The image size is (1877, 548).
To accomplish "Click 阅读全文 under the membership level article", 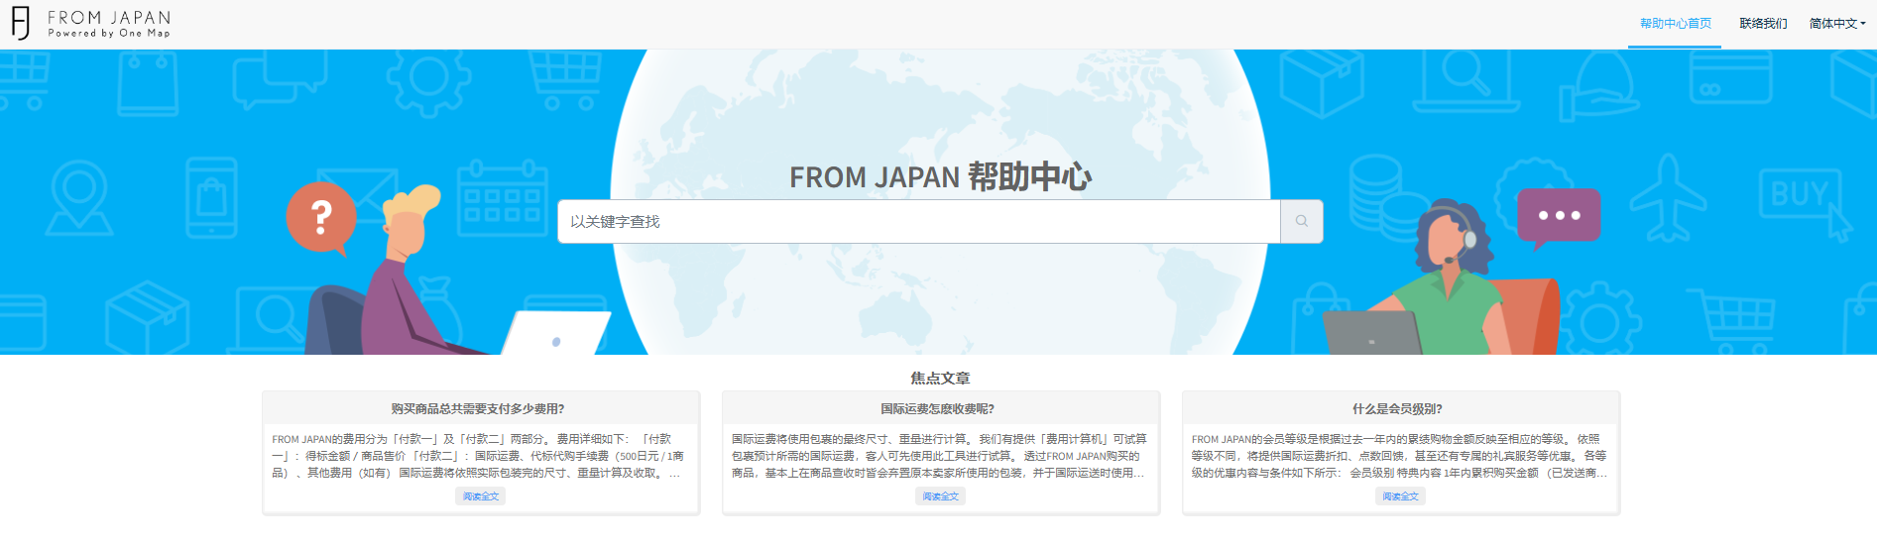I will 1401,496.
